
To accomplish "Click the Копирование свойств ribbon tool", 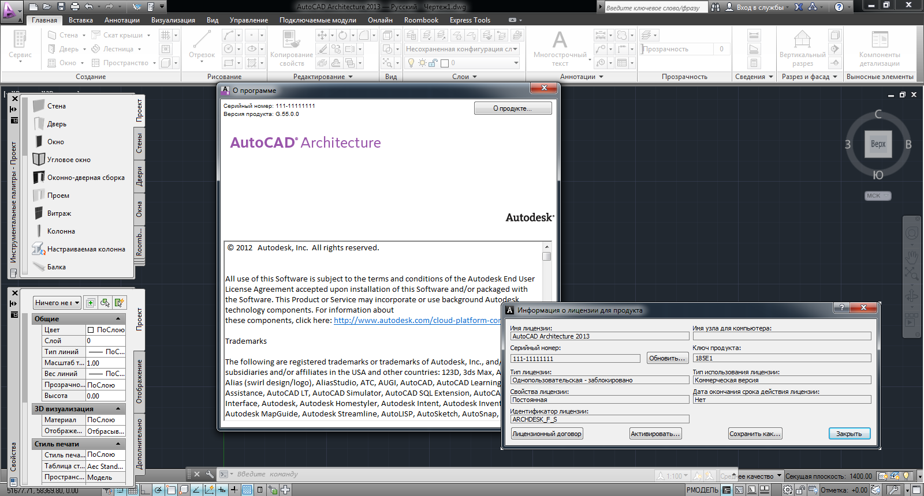I will click(x=292, y=48).
